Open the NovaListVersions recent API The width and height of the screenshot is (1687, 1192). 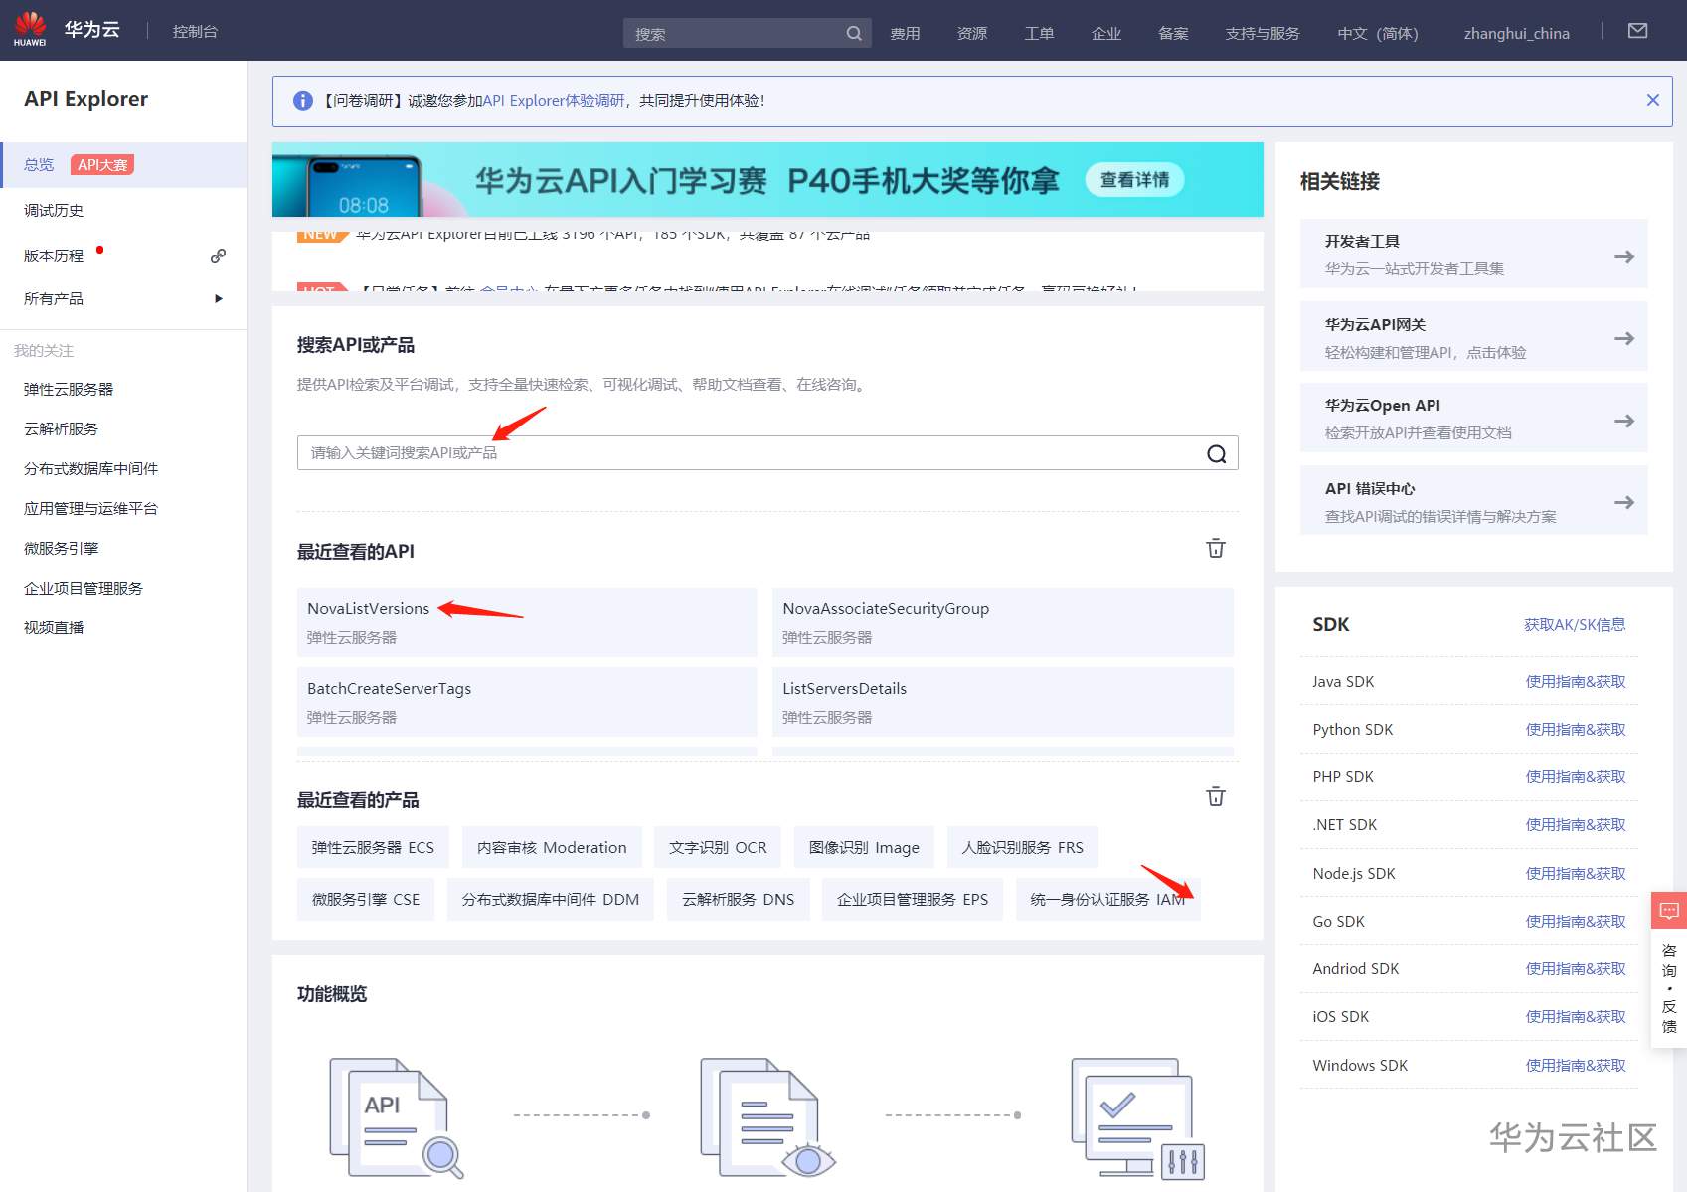click(527, 622)
